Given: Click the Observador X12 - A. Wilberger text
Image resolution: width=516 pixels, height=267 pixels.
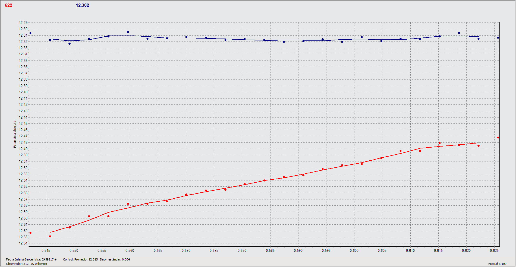Looking at the screenshot, I should 27,264.
